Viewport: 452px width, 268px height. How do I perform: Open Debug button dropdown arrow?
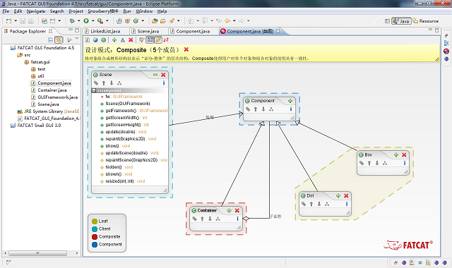tap(78, 20)
